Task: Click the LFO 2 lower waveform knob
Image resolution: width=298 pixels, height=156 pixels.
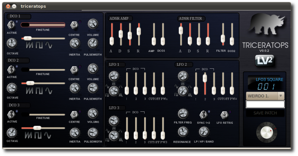Action: click(183, 91)
